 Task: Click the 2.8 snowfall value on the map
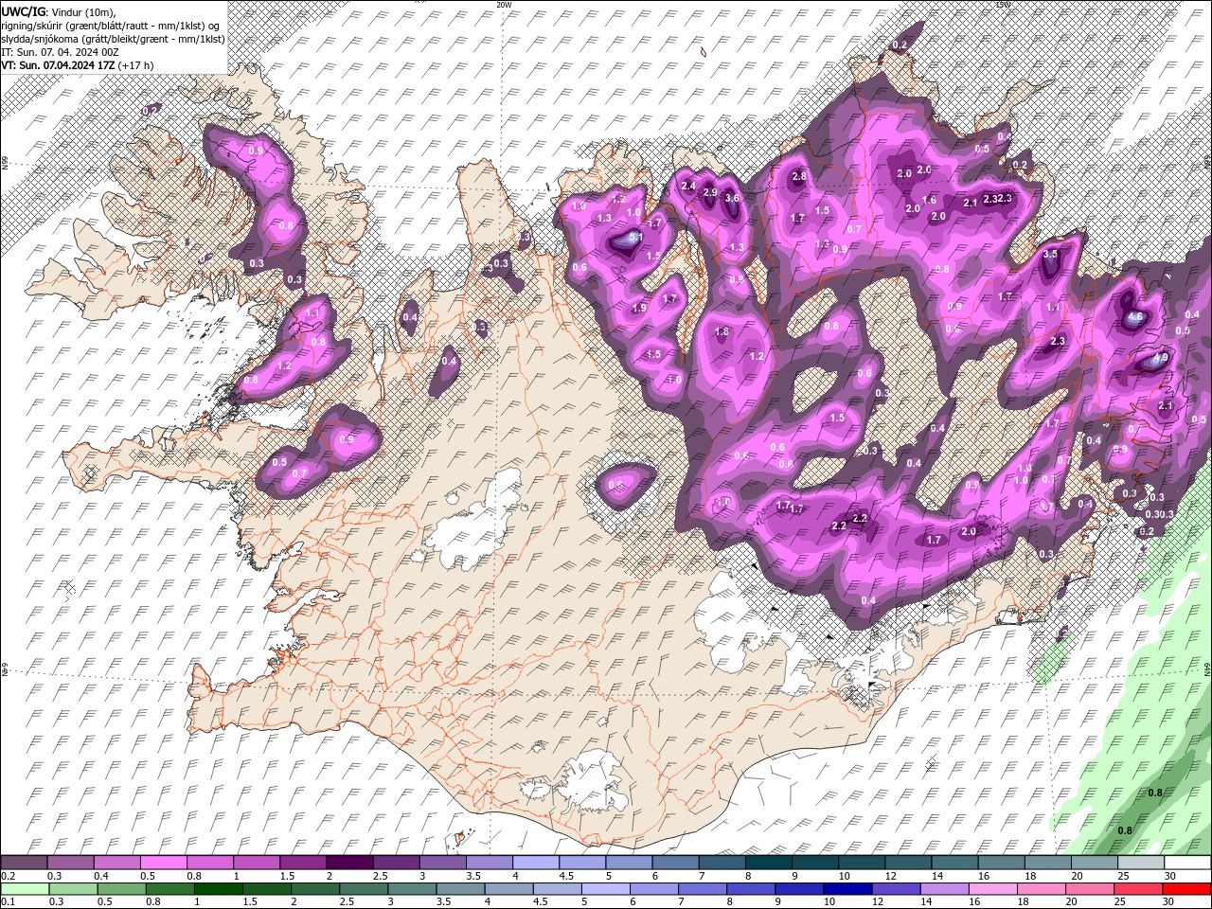click(x=799, y=176)
